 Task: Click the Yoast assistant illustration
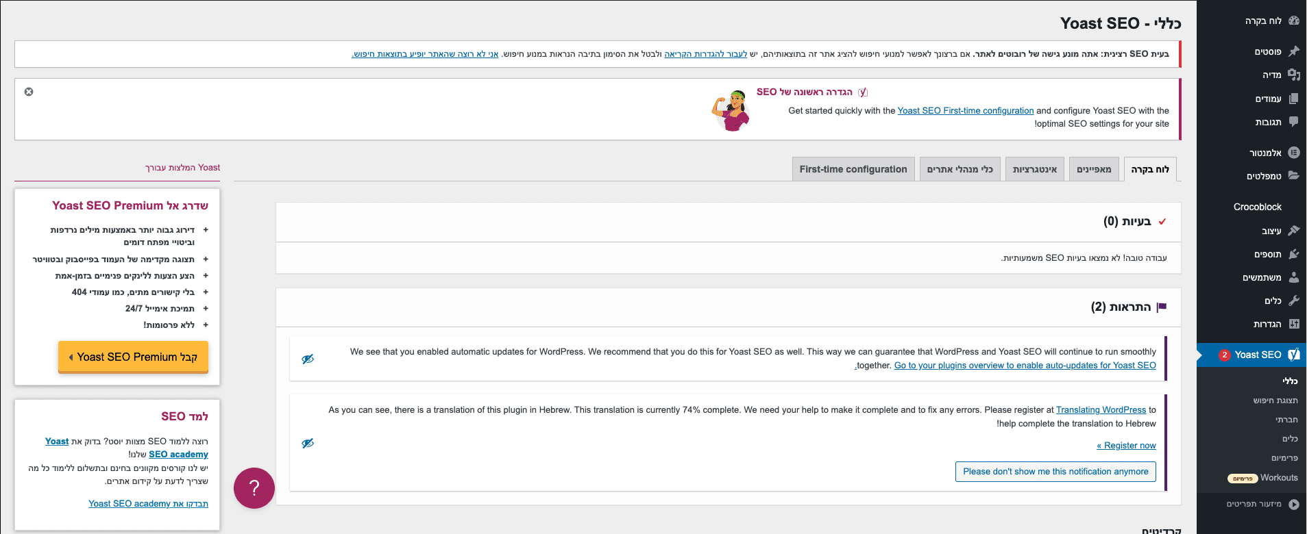731,110
